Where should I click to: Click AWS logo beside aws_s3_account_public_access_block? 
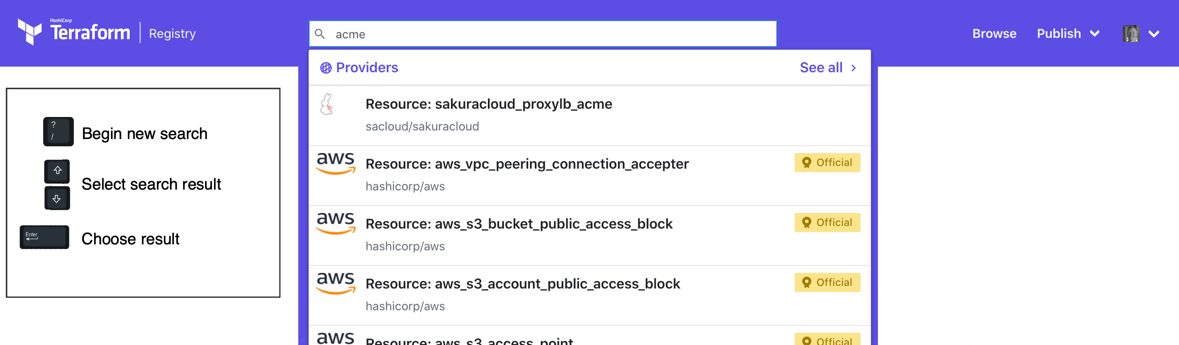(336, 283)
